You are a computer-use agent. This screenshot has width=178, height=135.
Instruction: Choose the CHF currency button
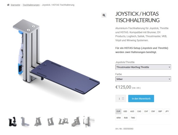click(146, 111)
